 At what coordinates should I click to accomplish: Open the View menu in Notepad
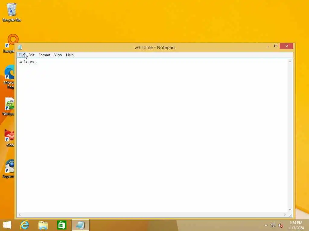pos(58,55)
